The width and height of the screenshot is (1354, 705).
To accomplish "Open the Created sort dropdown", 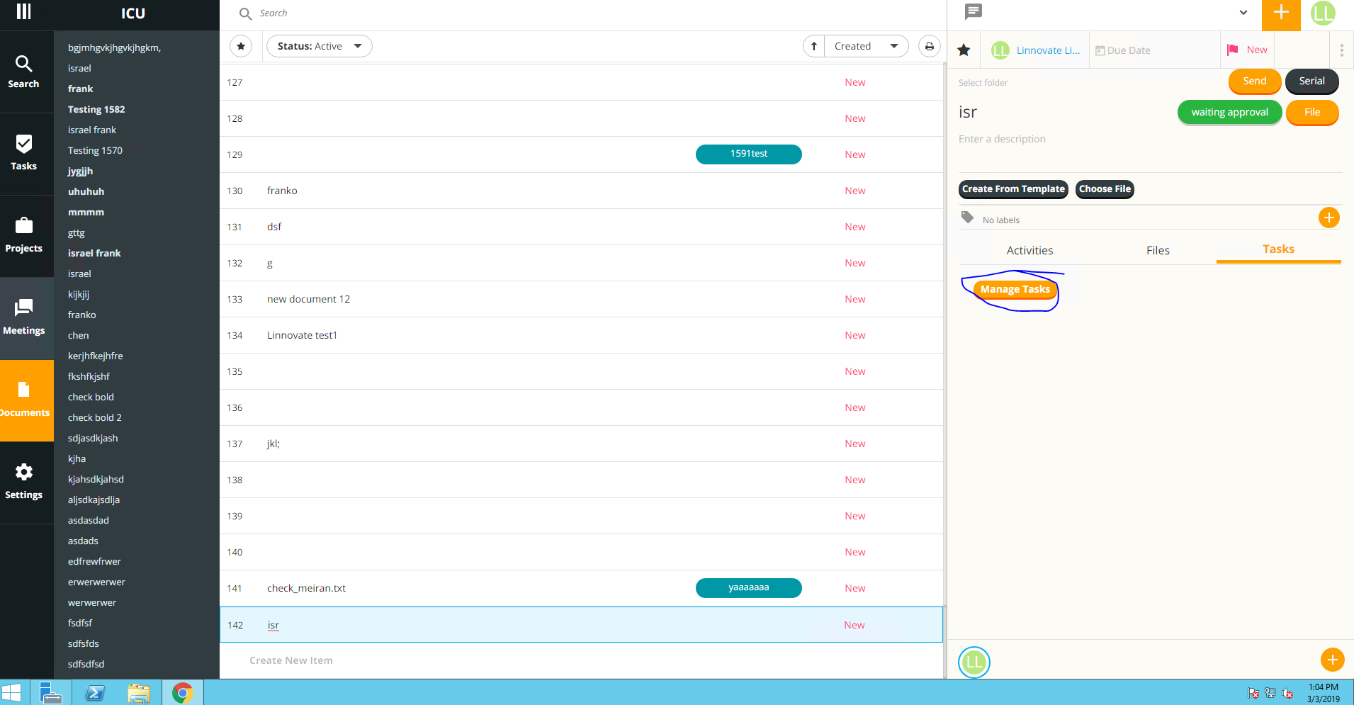I will 867,46.
